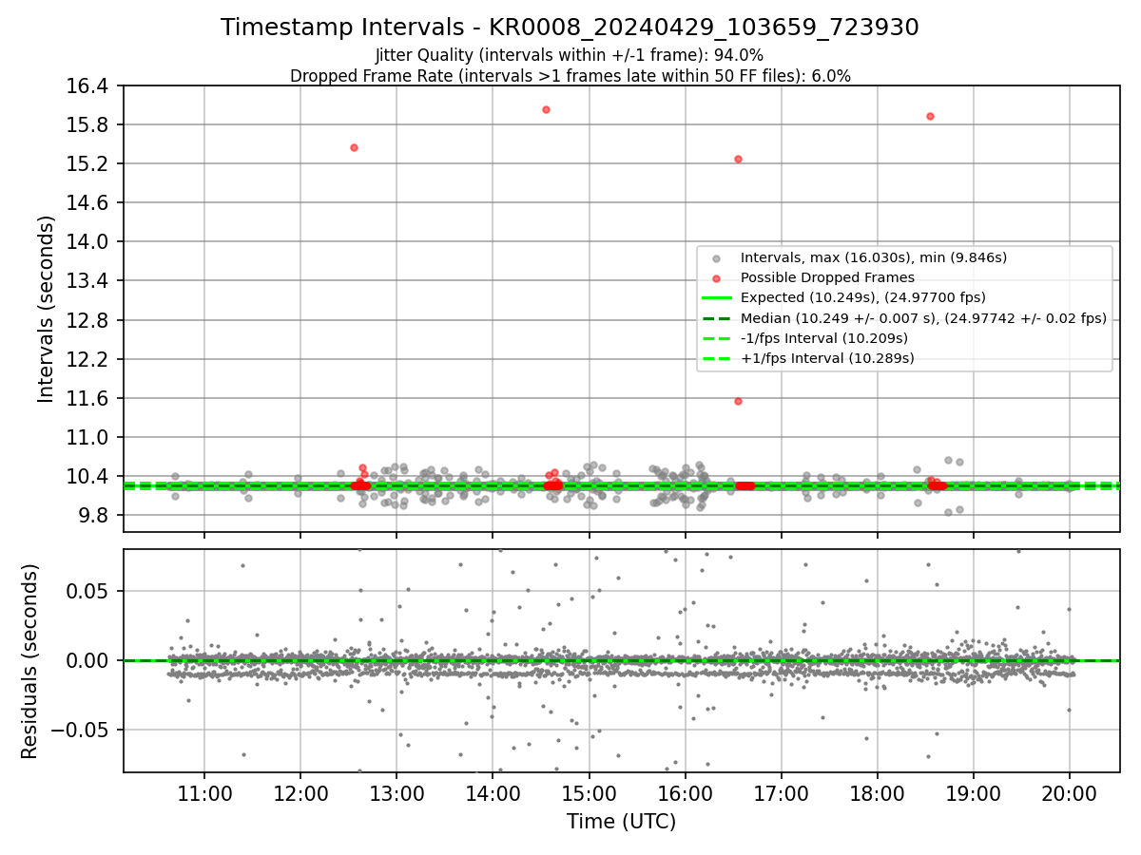Image resolution: width=1141 pixels, height=855 pixels.
Task: Click the dark green dashed line sample beside 'Median'
Action: [717, 318]
